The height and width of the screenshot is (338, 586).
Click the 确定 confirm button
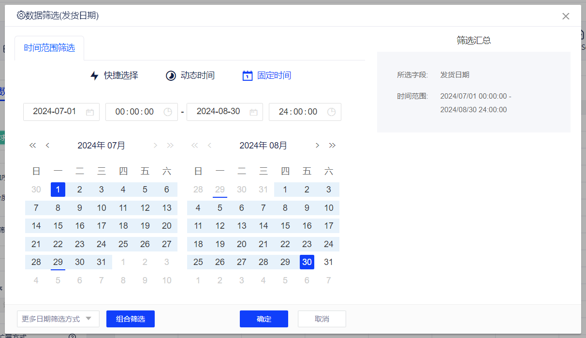pos(264,319)
